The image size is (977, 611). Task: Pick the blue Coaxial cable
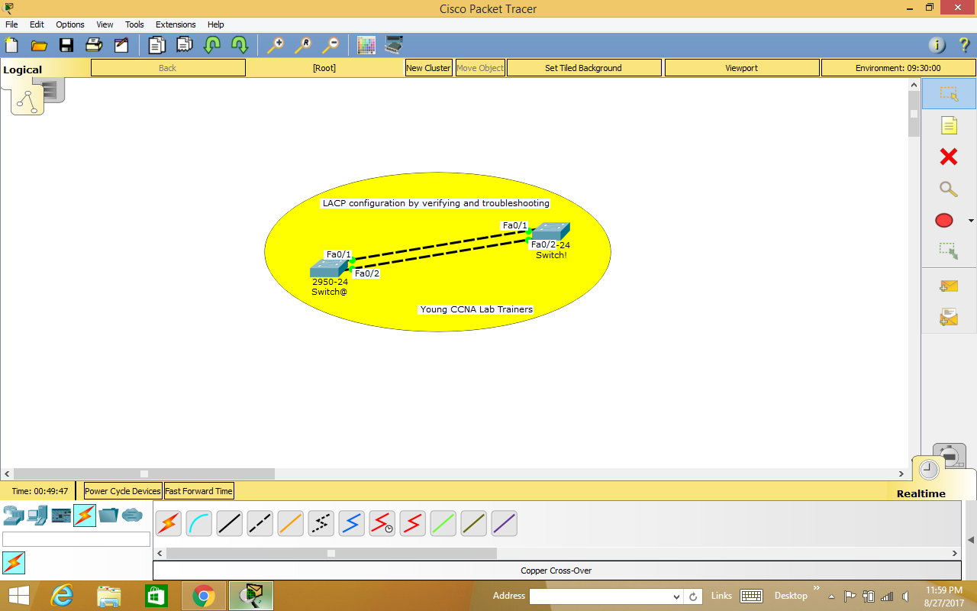(x=352, y=524)
